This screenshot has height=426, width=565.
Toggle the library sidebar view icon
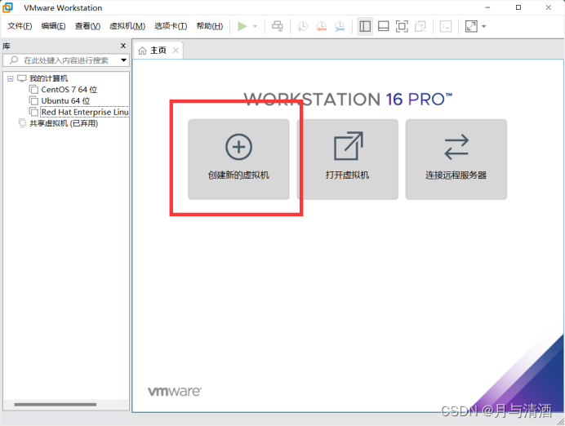click(x=365, y=26)
